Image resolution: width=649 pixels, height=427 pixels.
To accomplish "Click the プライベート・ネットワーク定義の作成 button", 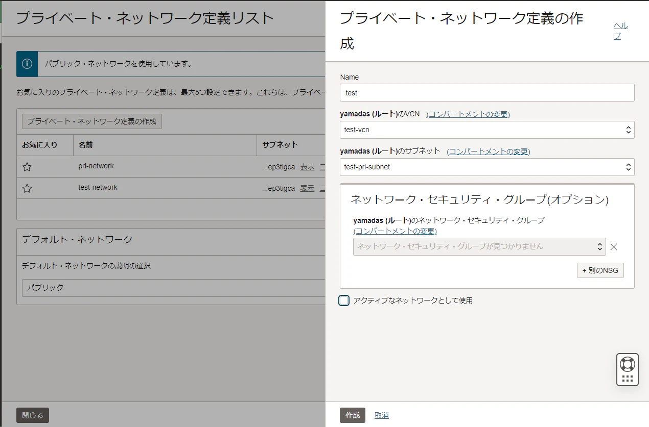I will coord(92,121).
